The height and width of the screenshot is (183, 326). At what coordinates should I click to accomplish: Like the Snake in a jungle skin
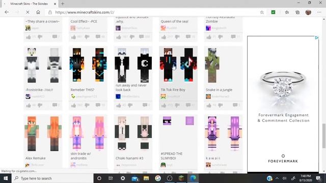click(209, 105)
